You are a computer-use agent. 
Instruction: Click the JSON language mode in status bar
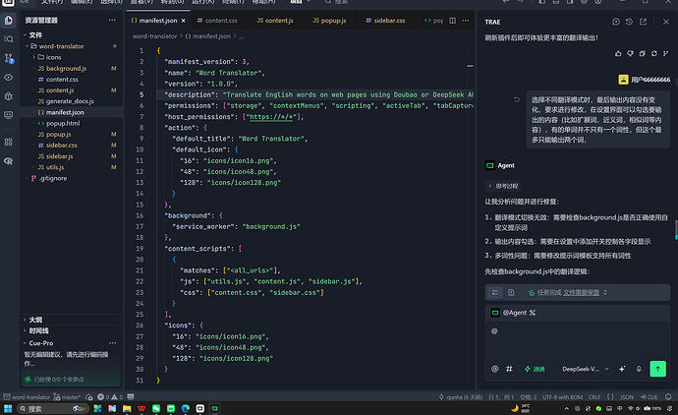627,397
